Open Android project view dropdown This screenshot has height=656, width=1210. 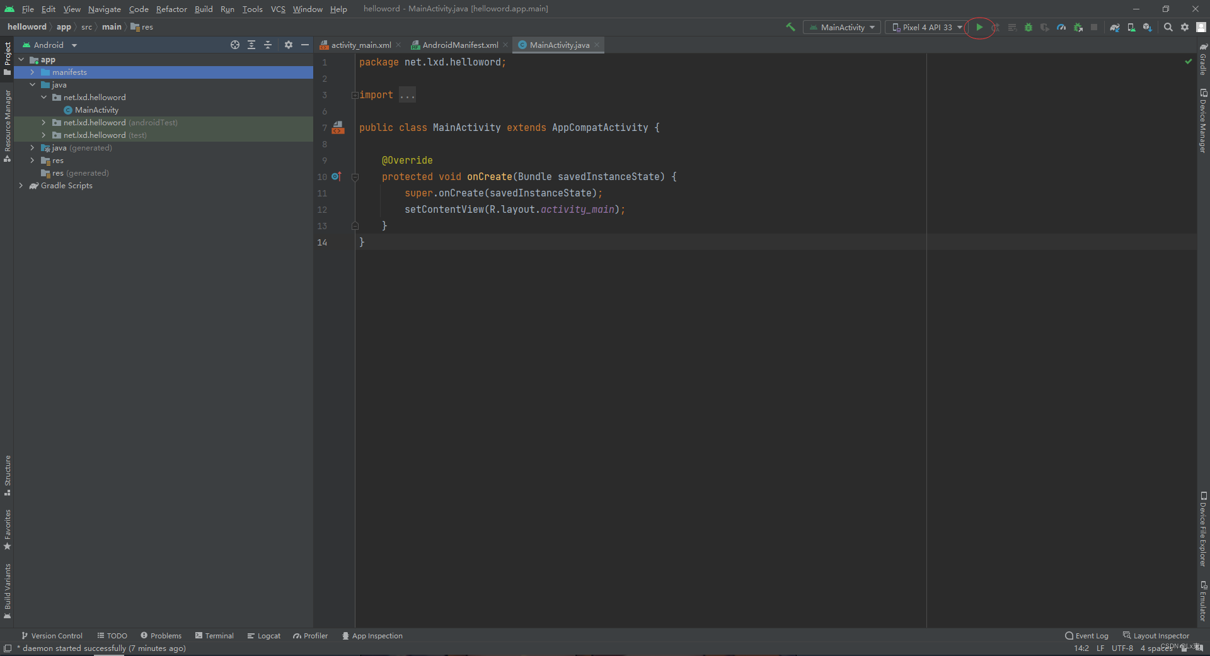coord(49,45)
